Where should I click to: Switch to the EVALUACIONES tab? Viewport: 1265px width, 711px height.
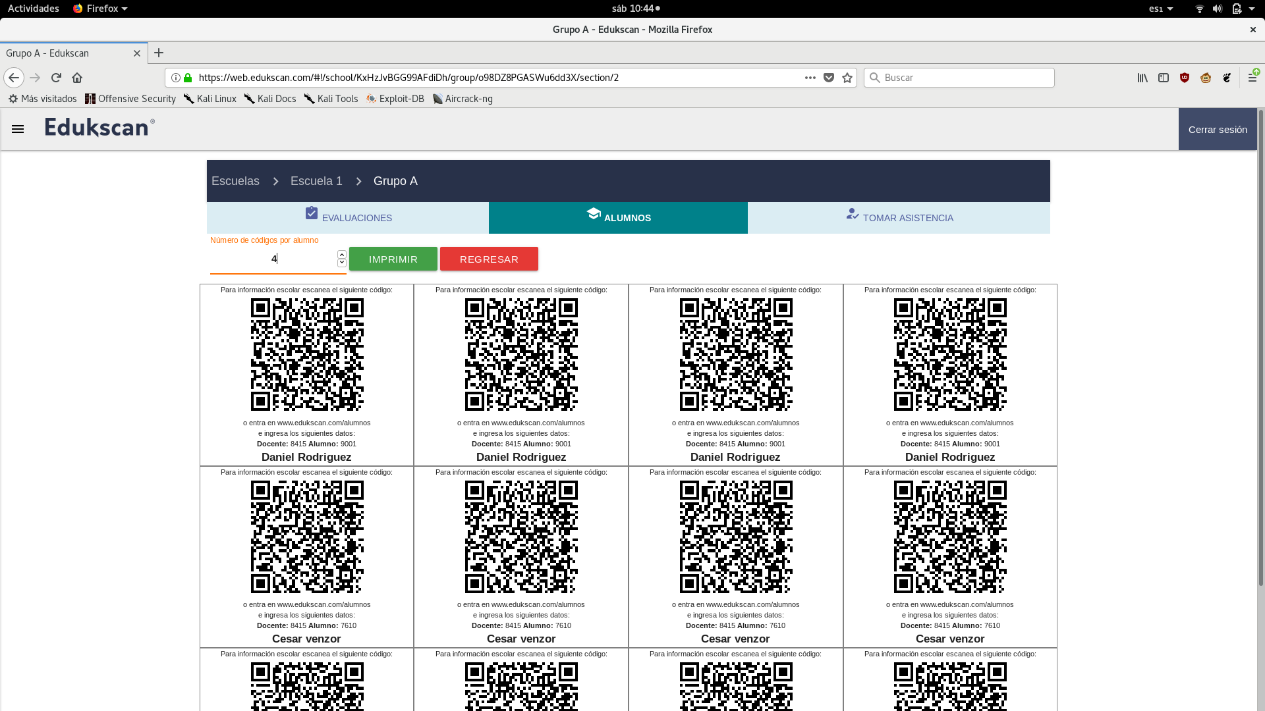(348, 218)
